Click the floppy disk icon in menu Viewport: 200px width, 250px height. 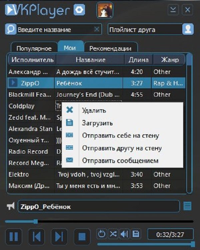[x=70, y=122]
